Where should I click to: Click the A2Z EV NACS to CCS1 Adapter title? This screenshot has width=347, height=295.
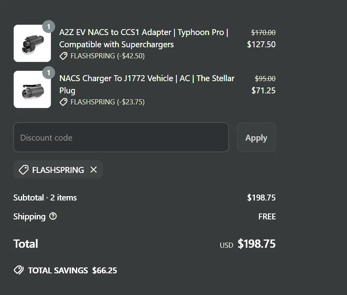144,38
